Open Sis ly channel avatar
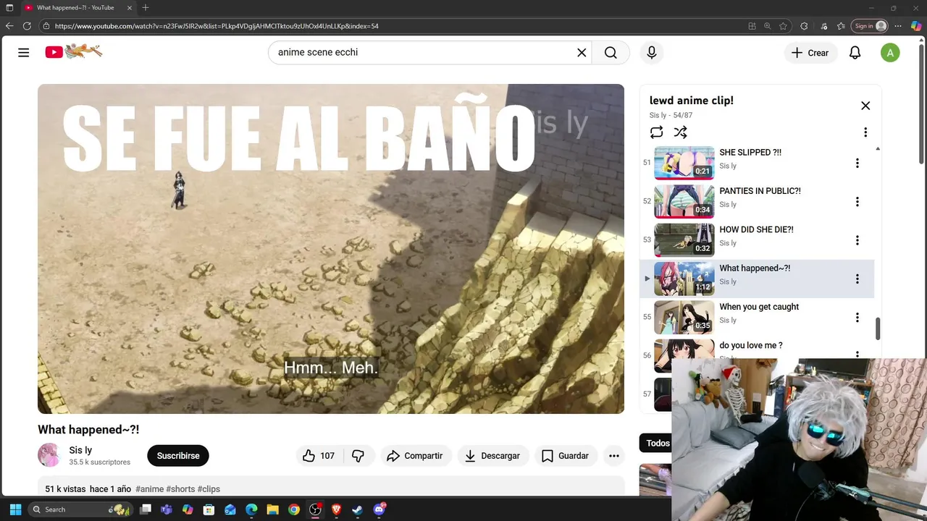 [x=49, y=455]
